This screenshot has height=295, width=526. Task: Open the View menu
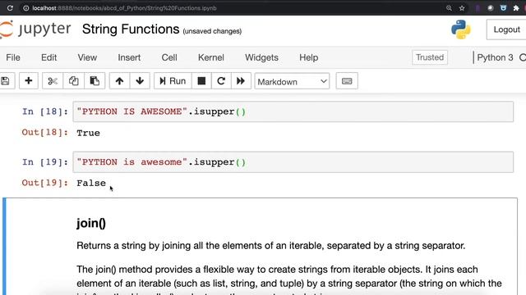tap(87, 57)
